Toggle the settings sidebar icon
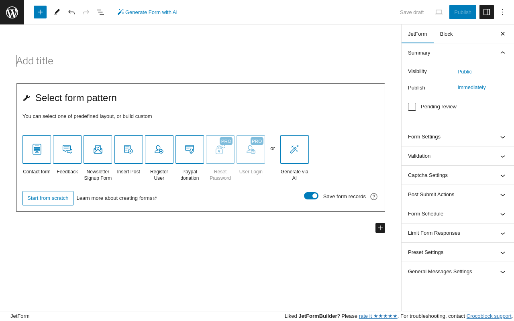Image resolution: width=514 pixels, height=321 pixels. click(x=487, y=12)
